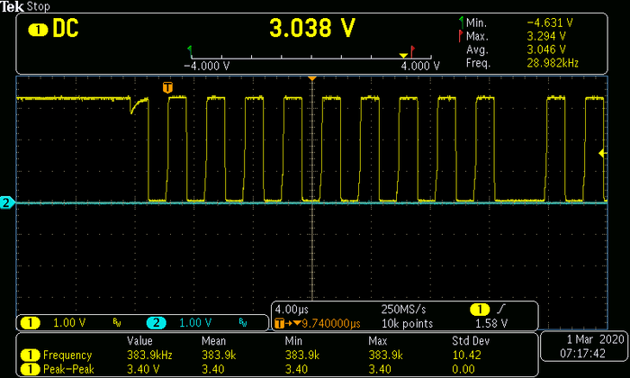Click the red flag icon beside Max. label
The image size is (630, 378).
pyautogui.click(x=461, y=36)
